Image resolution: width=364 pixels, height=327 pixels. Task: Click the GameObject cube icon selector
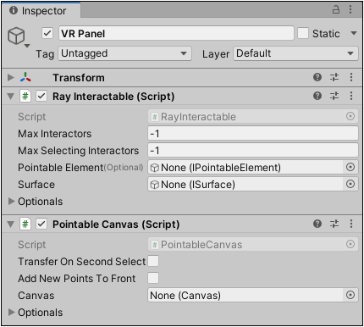19,36
